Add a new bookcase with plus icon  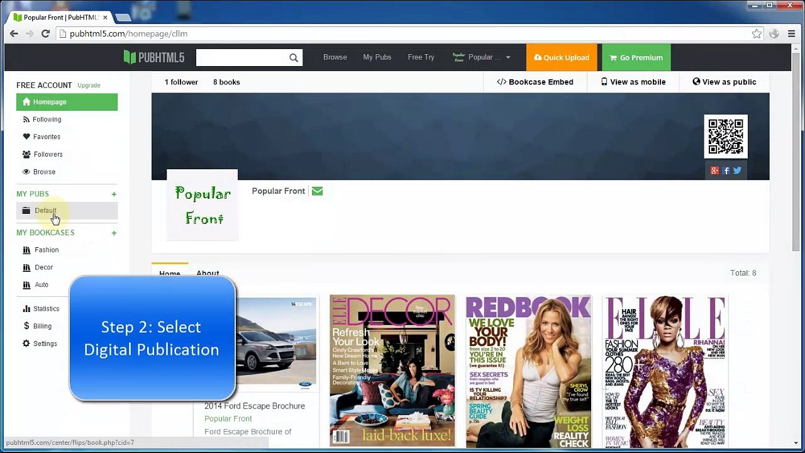(x=114, y=233)
